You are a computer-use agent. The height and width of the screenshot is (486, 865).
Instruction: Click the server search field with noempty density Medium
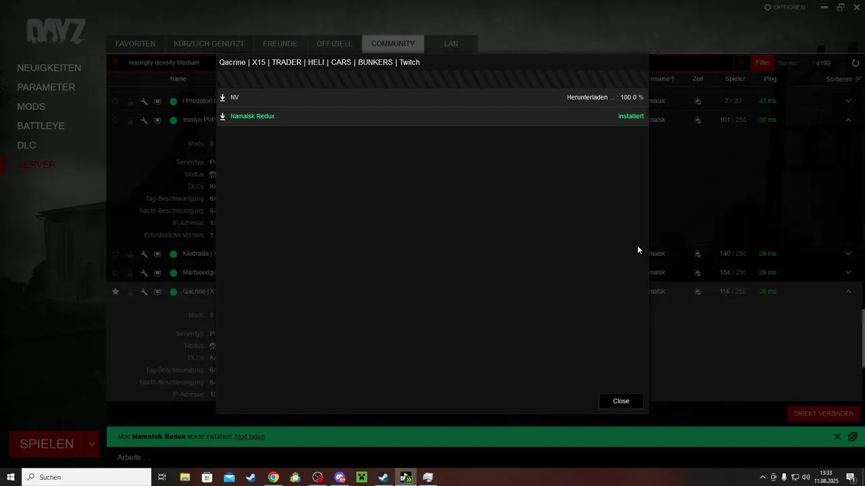coord(164,63)
